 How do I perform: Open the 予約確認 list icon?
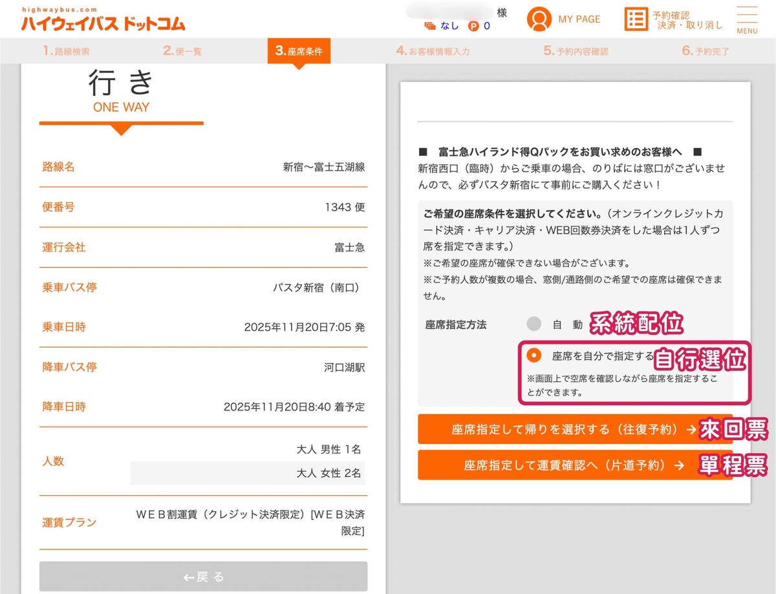pos(636,19)
